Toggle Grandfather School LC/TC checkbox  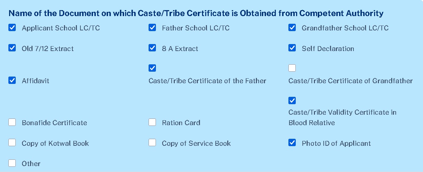292,28
